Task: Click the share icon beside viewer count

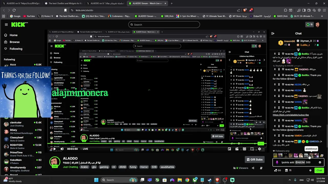Action: [253, 168]
